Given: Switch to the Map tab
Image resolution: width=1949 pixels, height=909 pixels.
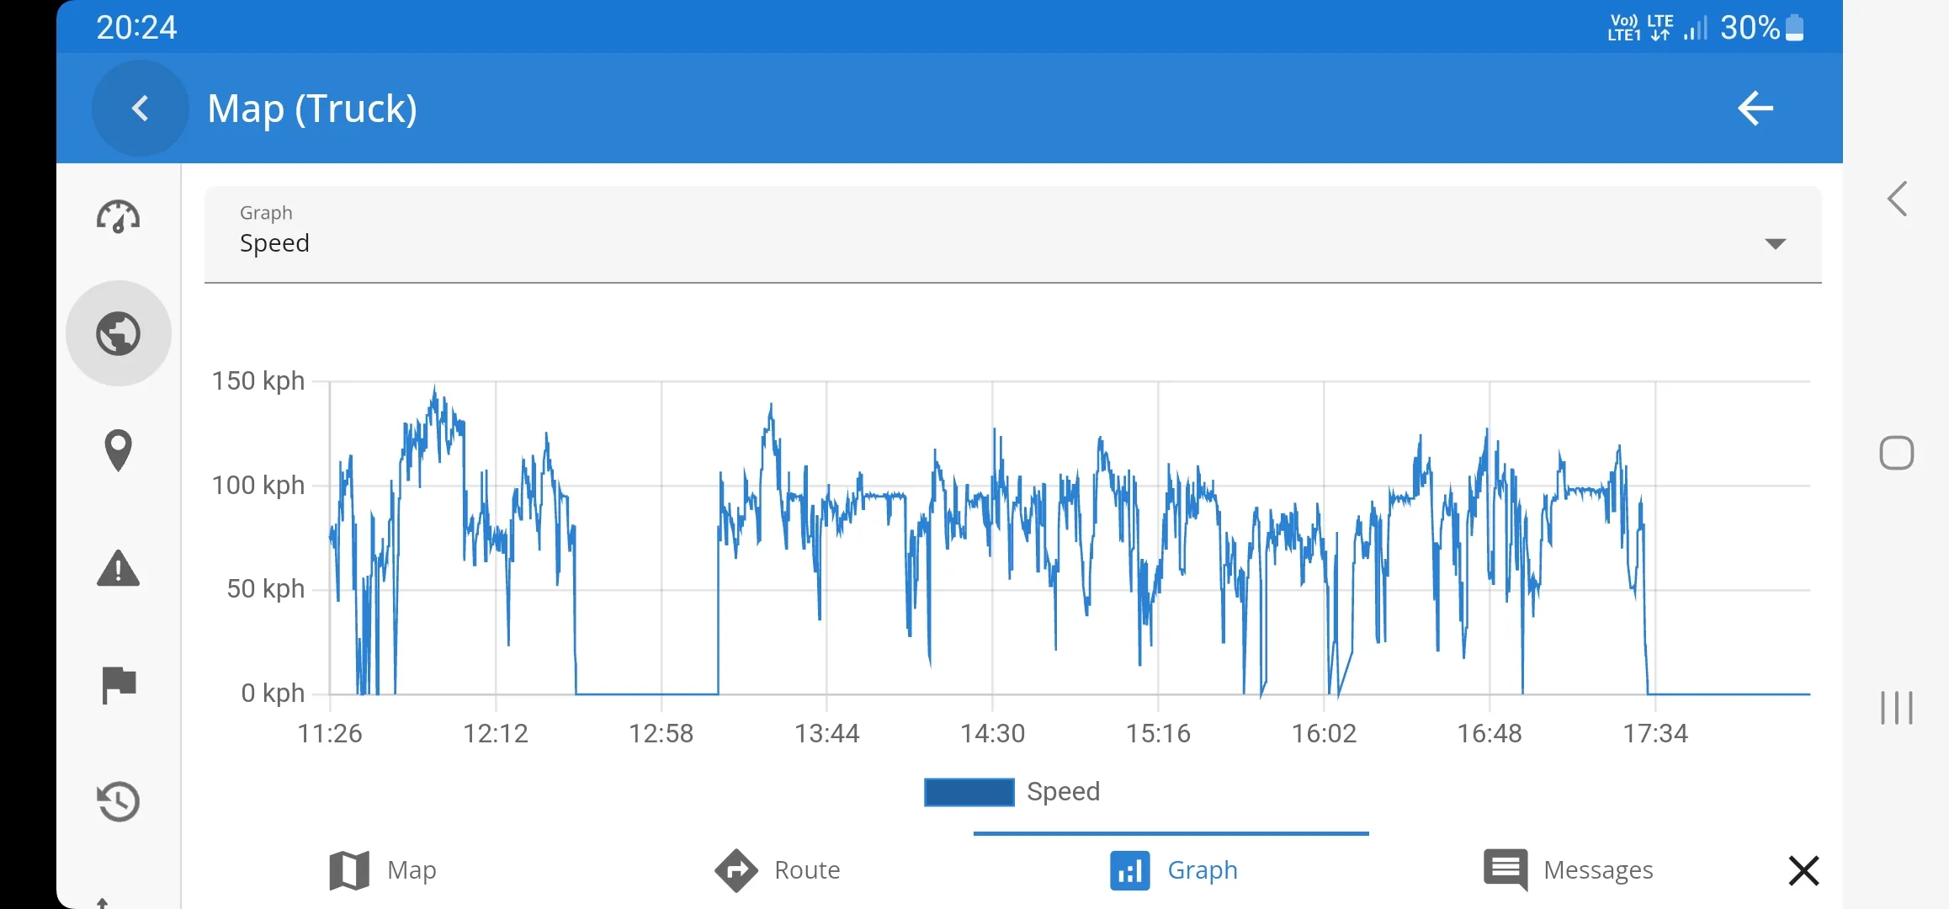Looking at the screenshot, I should [x=380, y=870].
